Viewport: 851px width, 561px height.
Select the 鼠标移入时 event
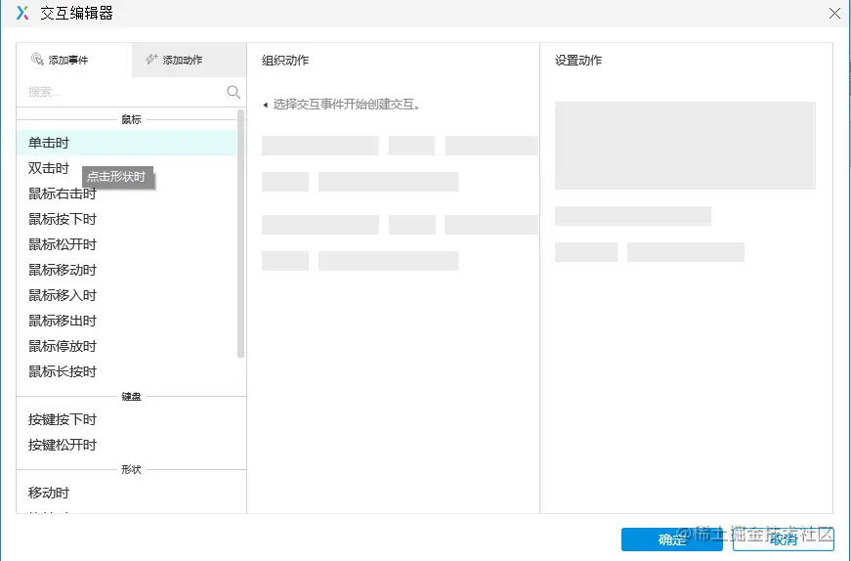click(x=126, y=295)
